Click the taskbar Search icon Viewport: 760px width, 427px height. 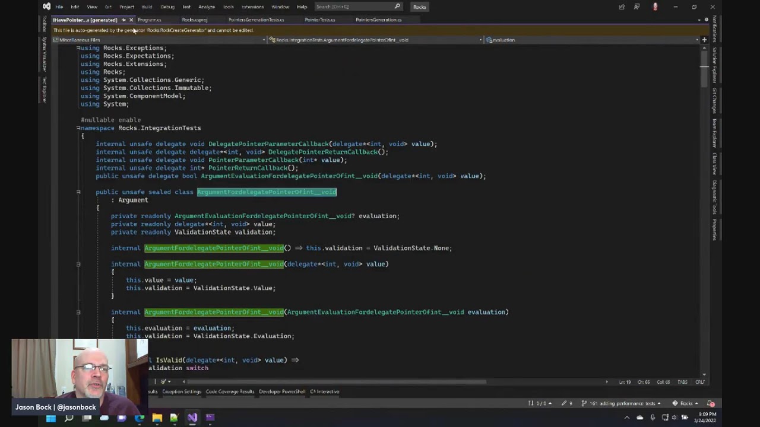point(69,418)
